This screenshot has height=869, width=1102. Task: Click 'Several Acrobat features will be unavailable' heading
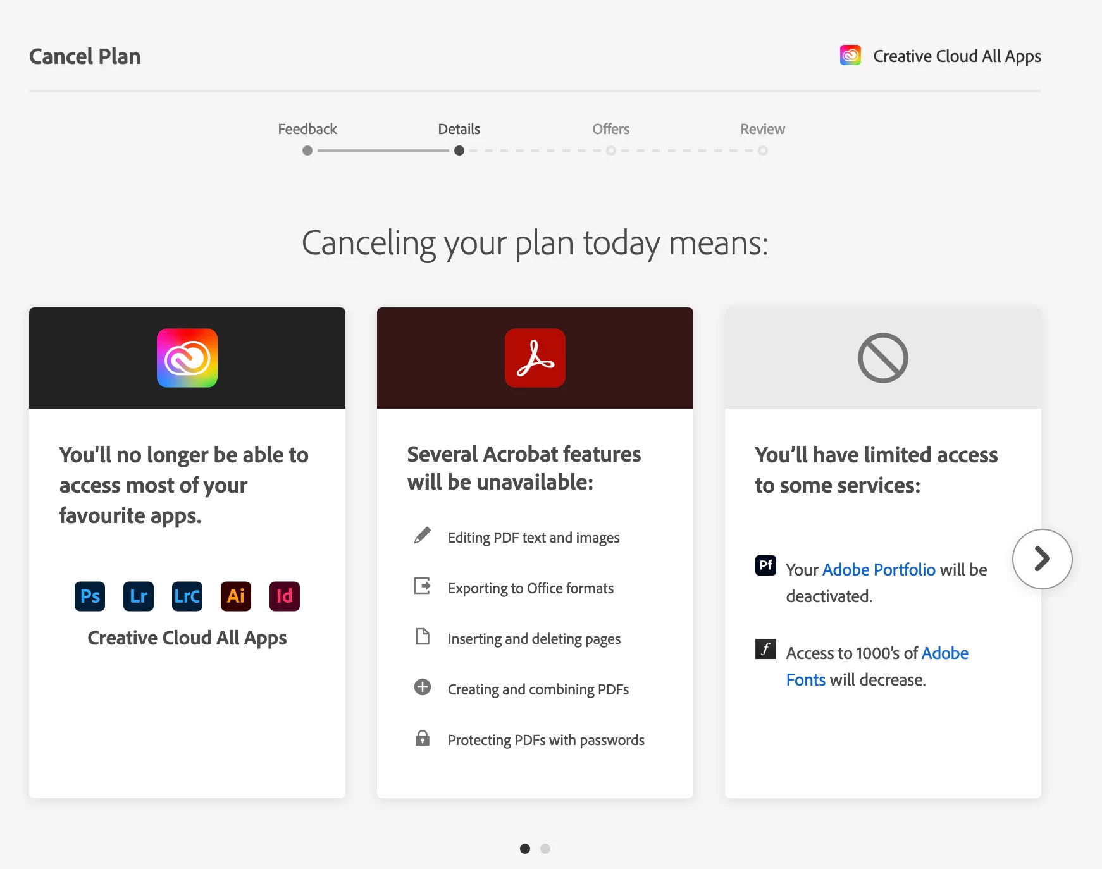(524, 468)
